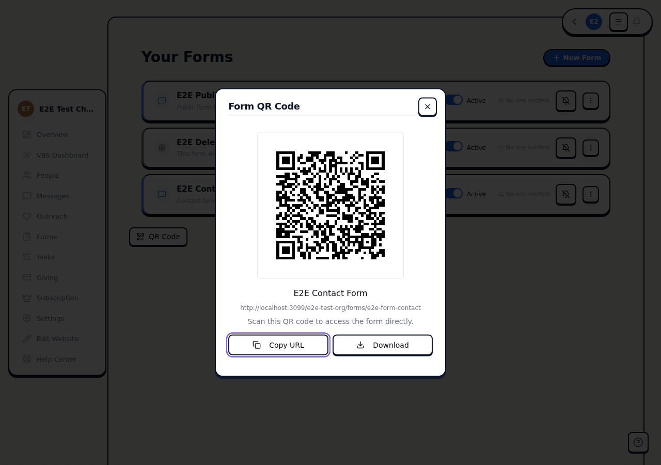Select the Edit Website pencil icon
Viewport: 661px width, 465px height.
click(x=27, y=338)
